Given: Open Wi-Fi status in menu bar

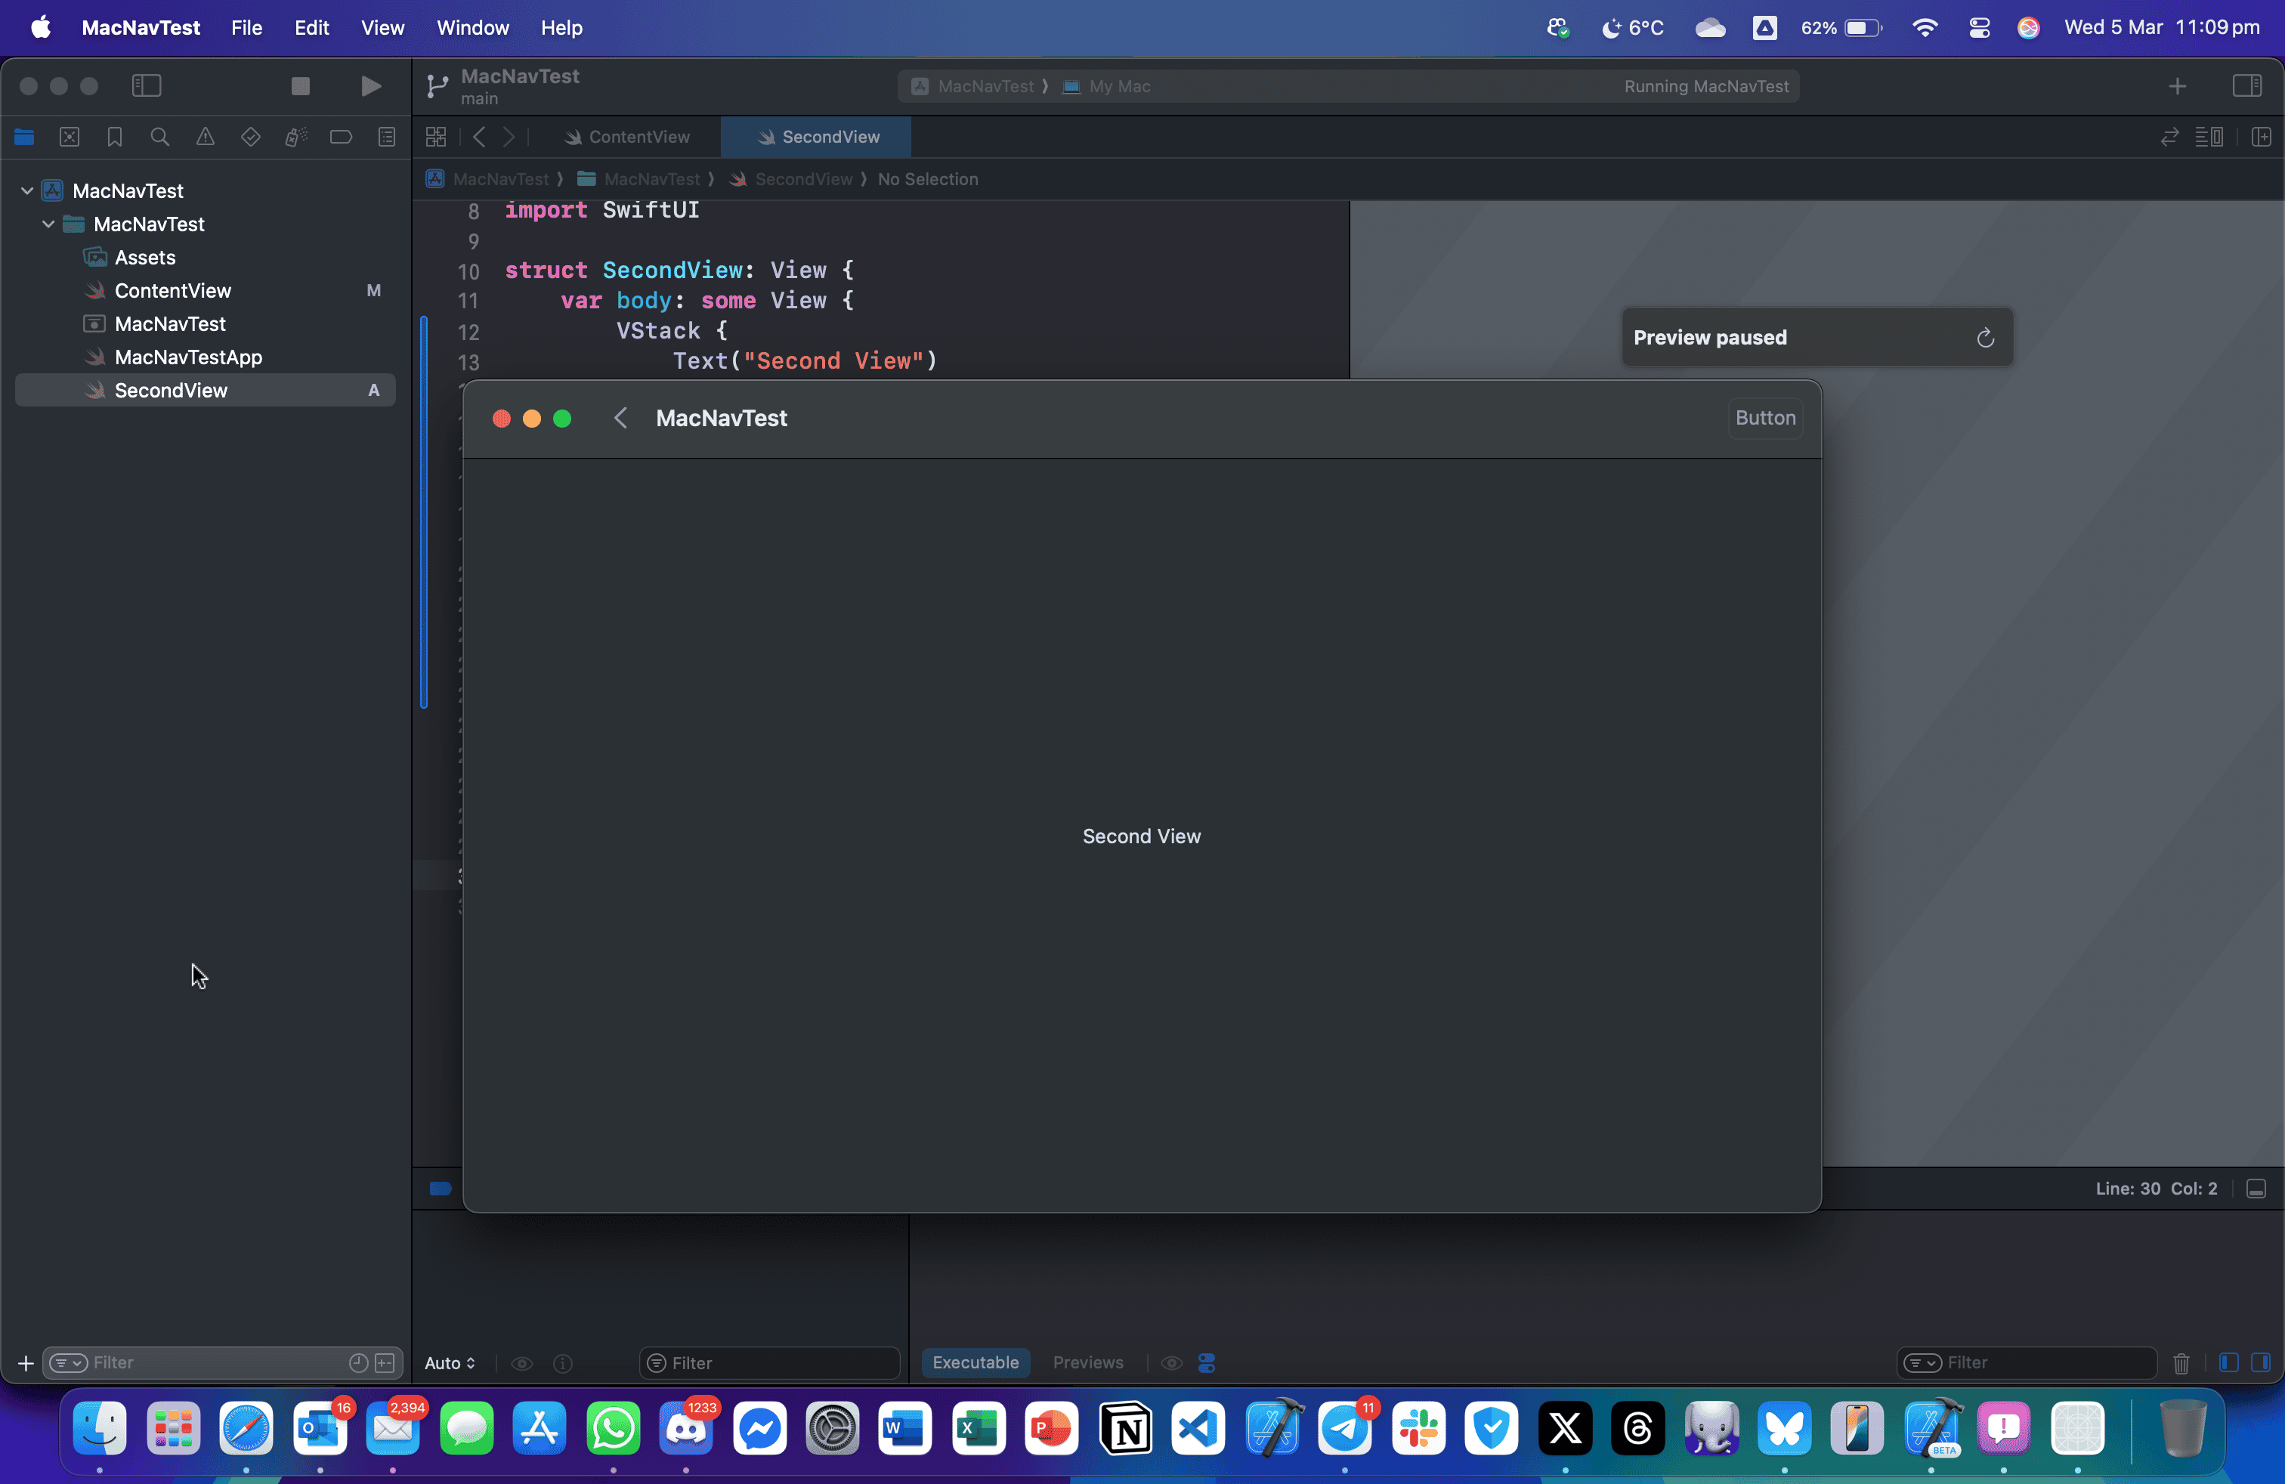Looking at the screenshot, I should coord(1925,28).
